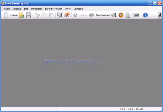Maximize the Nero Burning ROM window
Screen dimensions: 163x112
155,3
